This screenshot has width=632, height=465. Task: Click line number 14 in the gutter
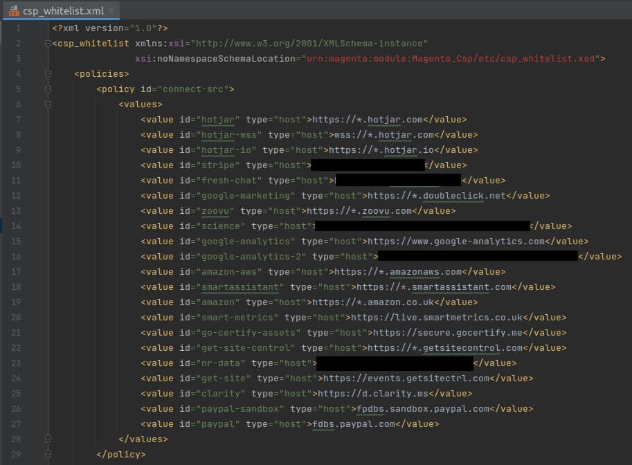pyautogui.click(x=16, y=226)
